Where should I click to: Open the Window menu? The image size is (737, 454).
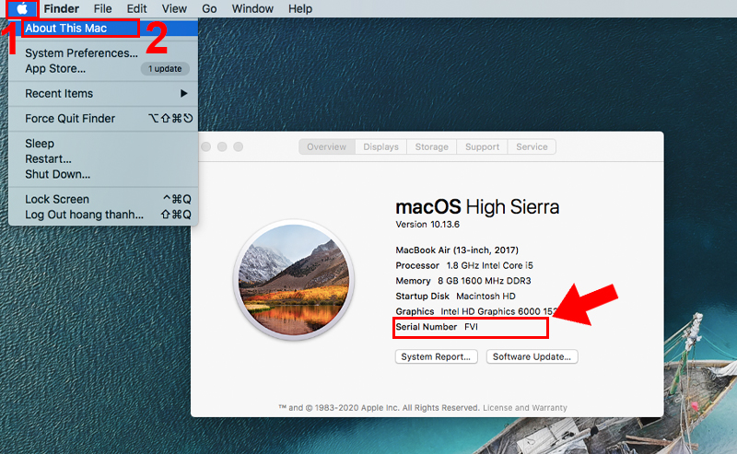click(252, 8)
